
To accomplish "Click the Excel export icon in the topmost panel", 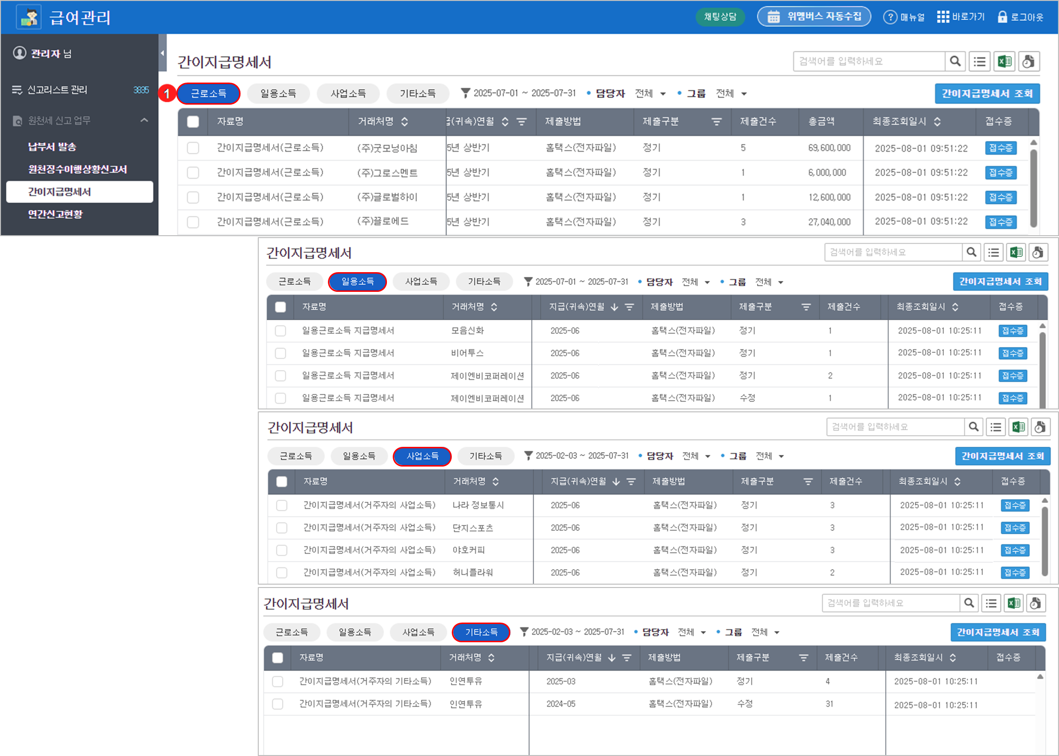I will 1004,61.
